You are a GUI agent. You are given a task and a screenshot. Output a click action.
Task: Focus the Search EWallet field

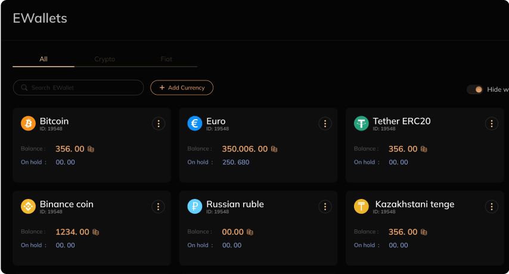pyautogui.click(x=83, y=88)
